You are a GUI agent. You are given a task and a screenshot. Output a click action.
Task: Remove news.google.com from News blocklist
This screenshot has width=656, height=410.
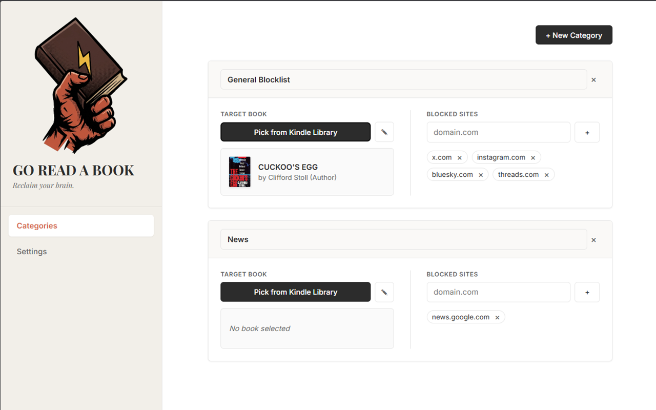(x=497, y=318)
